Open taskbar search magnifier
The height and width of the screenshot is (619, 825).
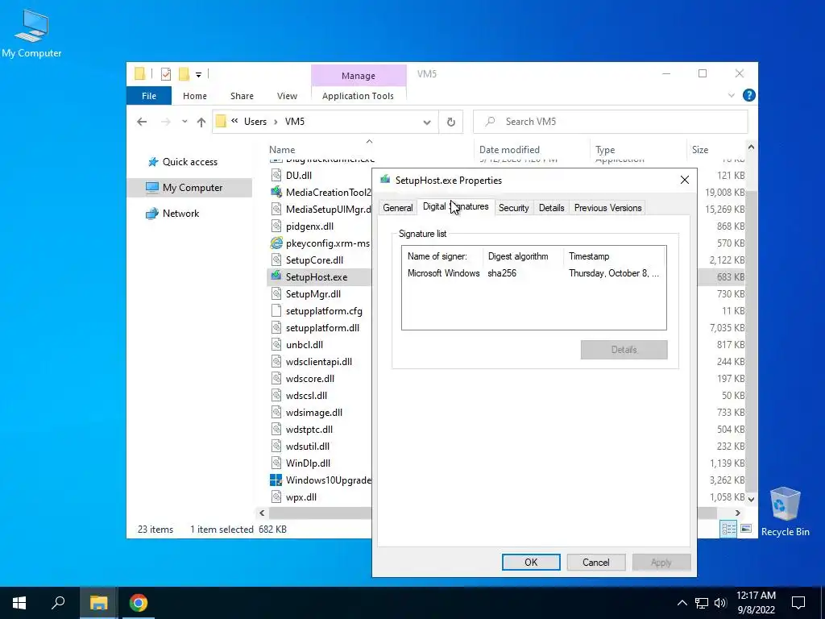[x=58, y=603]
